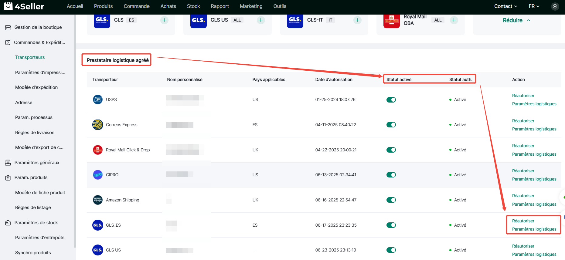Image resolution: width=565 pixels, height=260 pixels.
Task: Open Règles de livraison sidebar item
Action: click(x=35, y=133)
